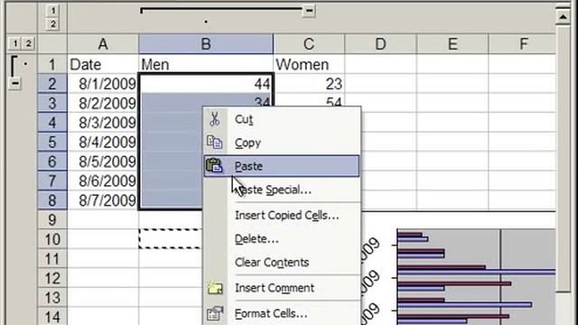Image resolution: width=578 pixels, height=325 pixels.
Task: Select row 14 header
Action: pos(52,317)
